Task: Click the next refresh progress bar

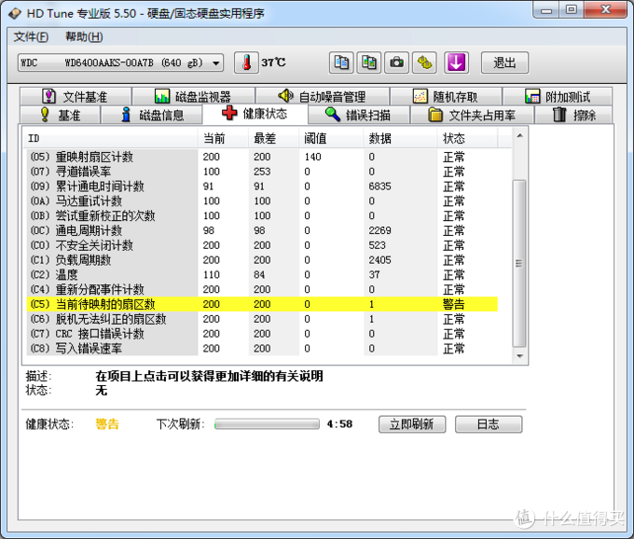Action: (x=267, y=423)
